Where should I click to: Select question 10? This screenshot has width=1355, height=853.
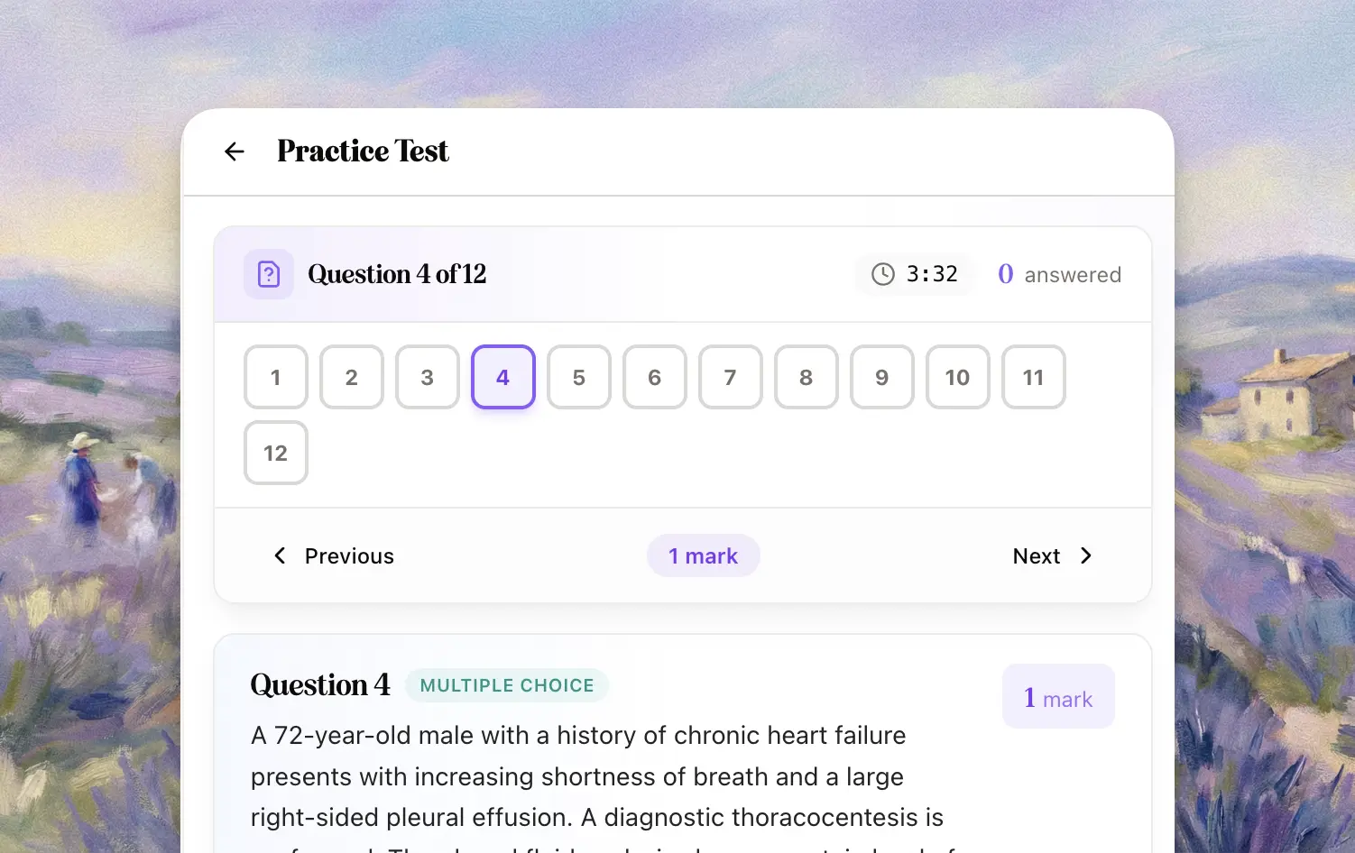pos(957,377)
